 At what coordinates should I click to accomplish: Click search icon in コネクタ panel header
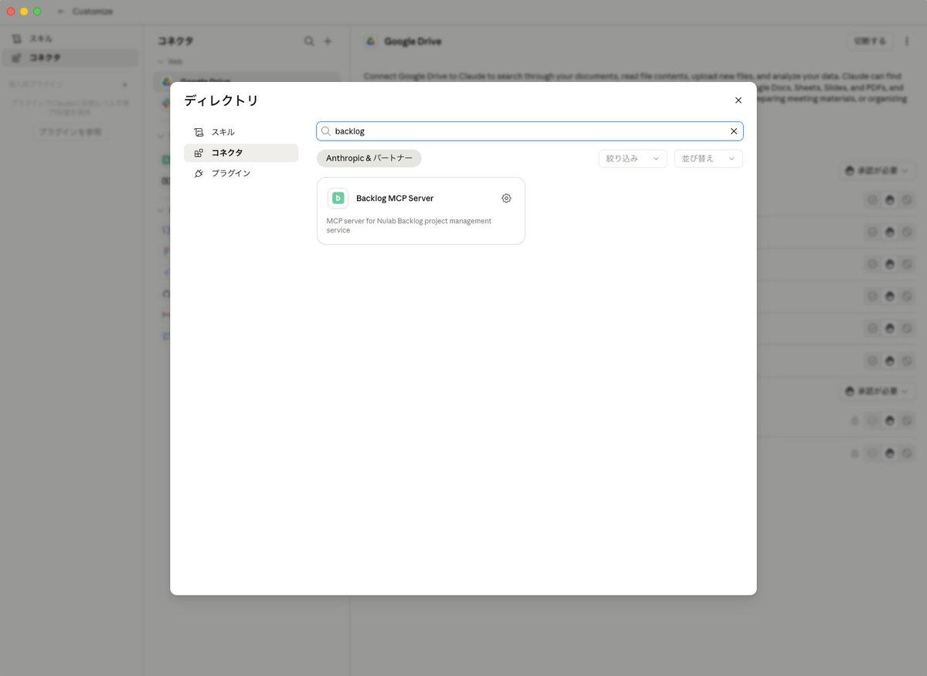tap(309, 41)
